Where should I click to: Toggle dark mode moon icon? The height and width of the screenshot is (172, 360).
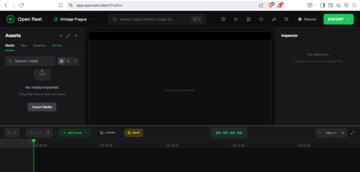pyautogui.click(x=235, y=19)
